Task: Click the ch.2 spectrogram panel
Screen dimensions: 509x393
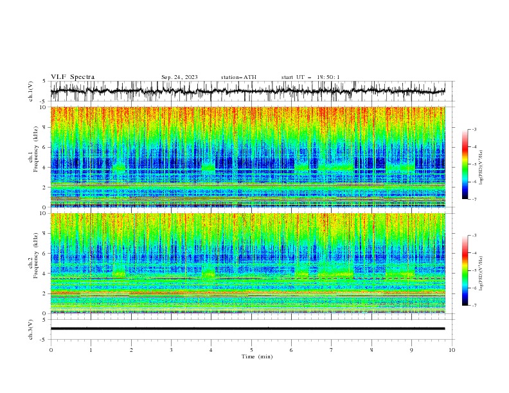Action: pos(247,263)
